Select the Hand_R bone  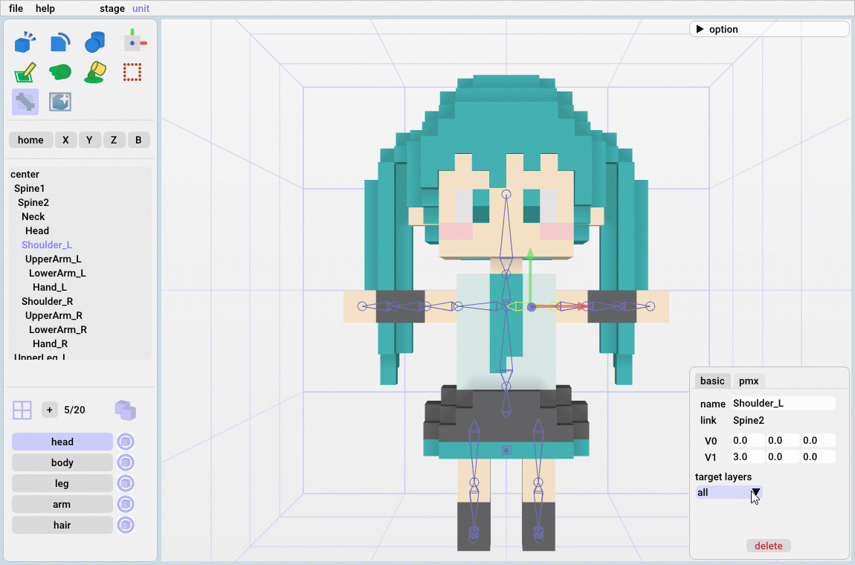[50, 345]
